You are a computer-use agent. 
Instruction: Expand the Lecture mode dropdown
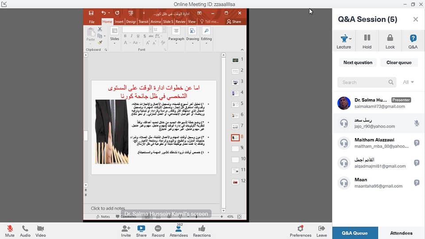(344, 41)
